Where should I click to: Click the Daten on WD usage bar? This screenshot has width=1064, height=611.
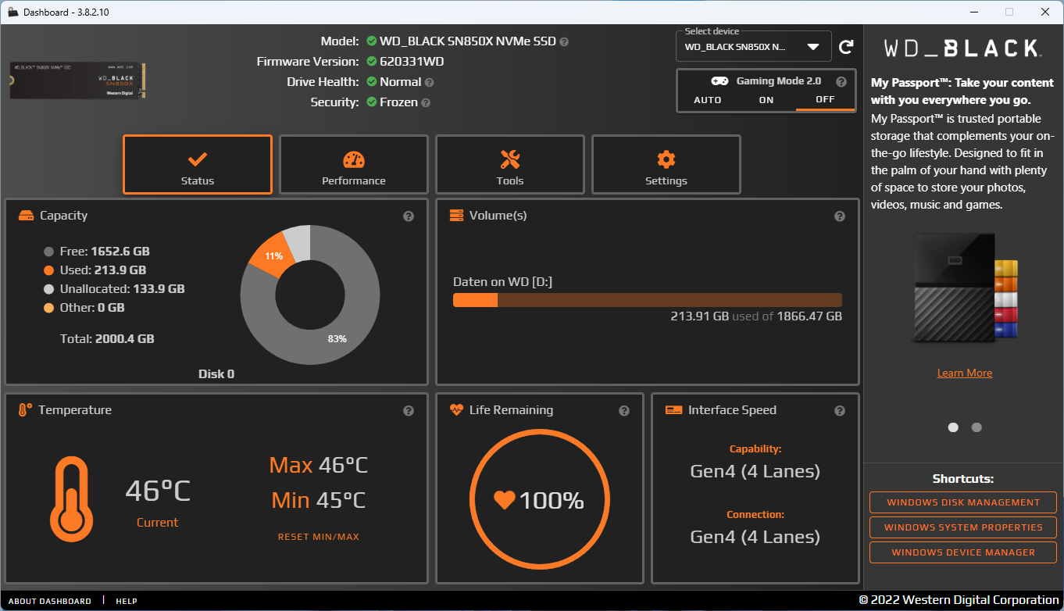tap(648, 300)
